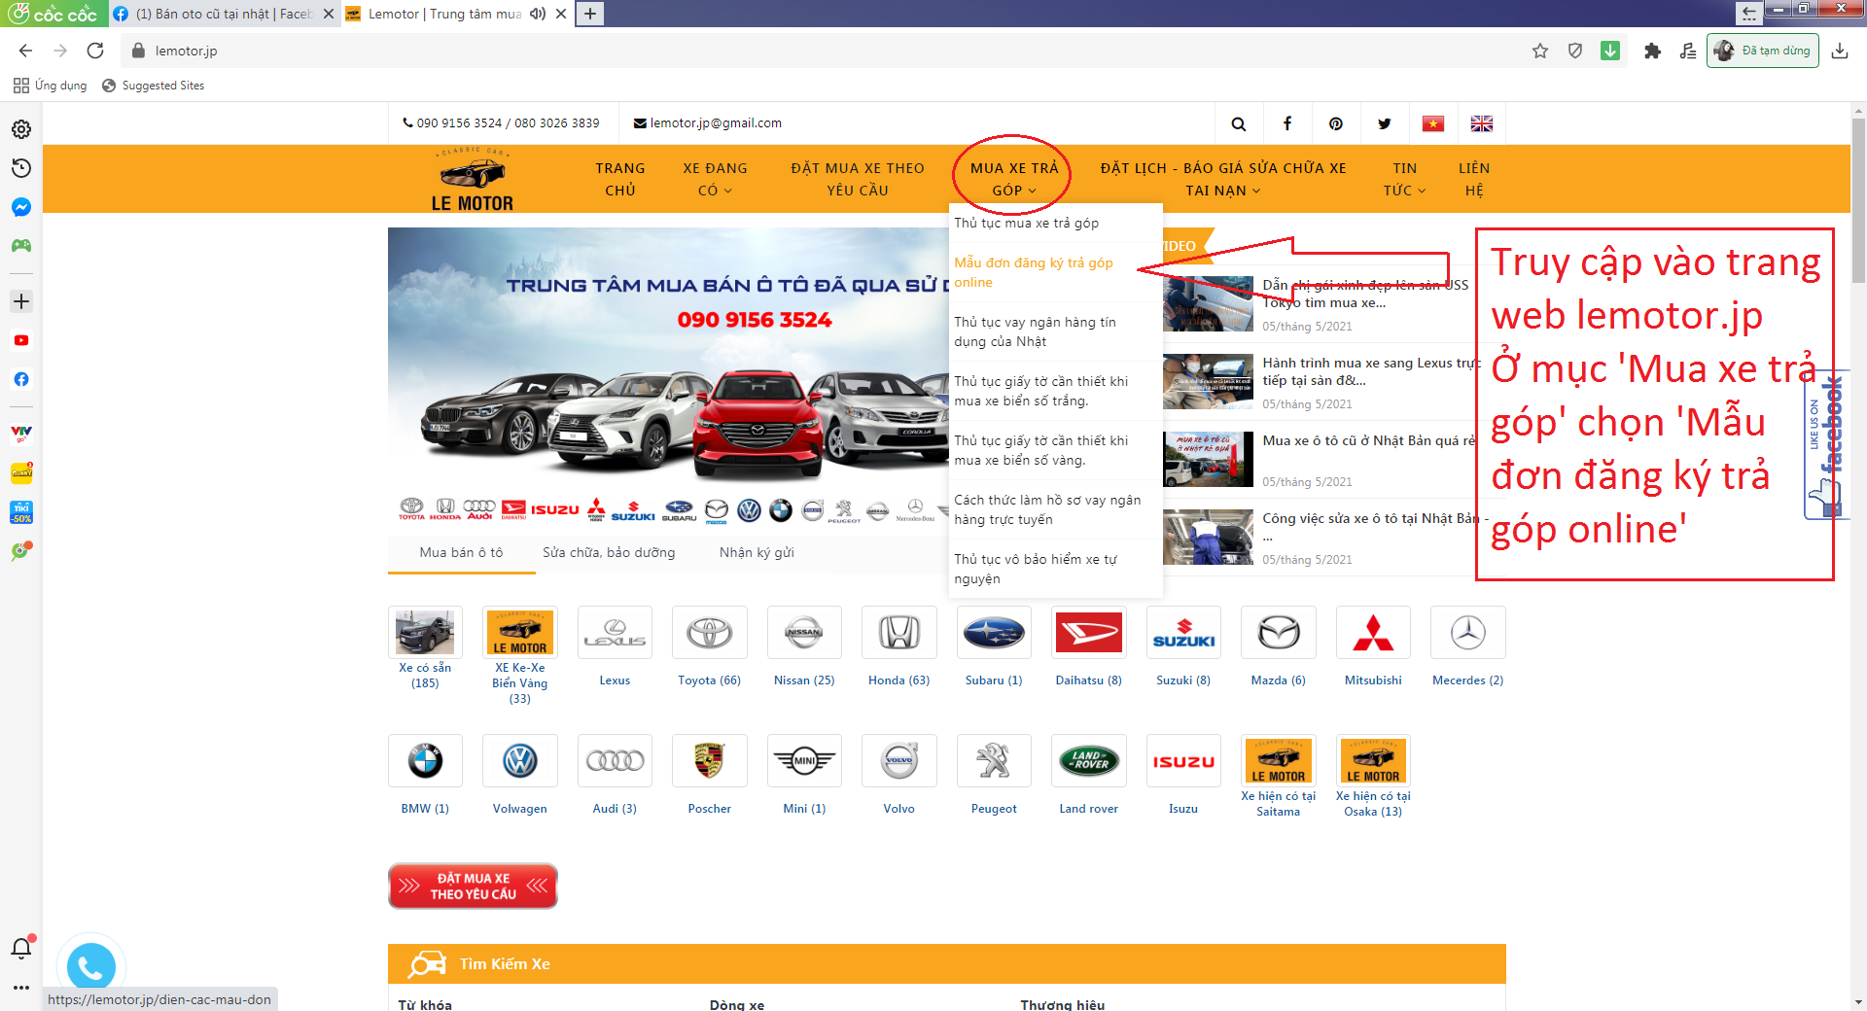Open the Twitter icon in header
This screenshot has width=1867, height=1011.
[1384, 123]
